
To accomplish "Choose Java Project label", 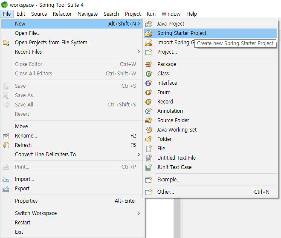I will [x=171, y=24].
